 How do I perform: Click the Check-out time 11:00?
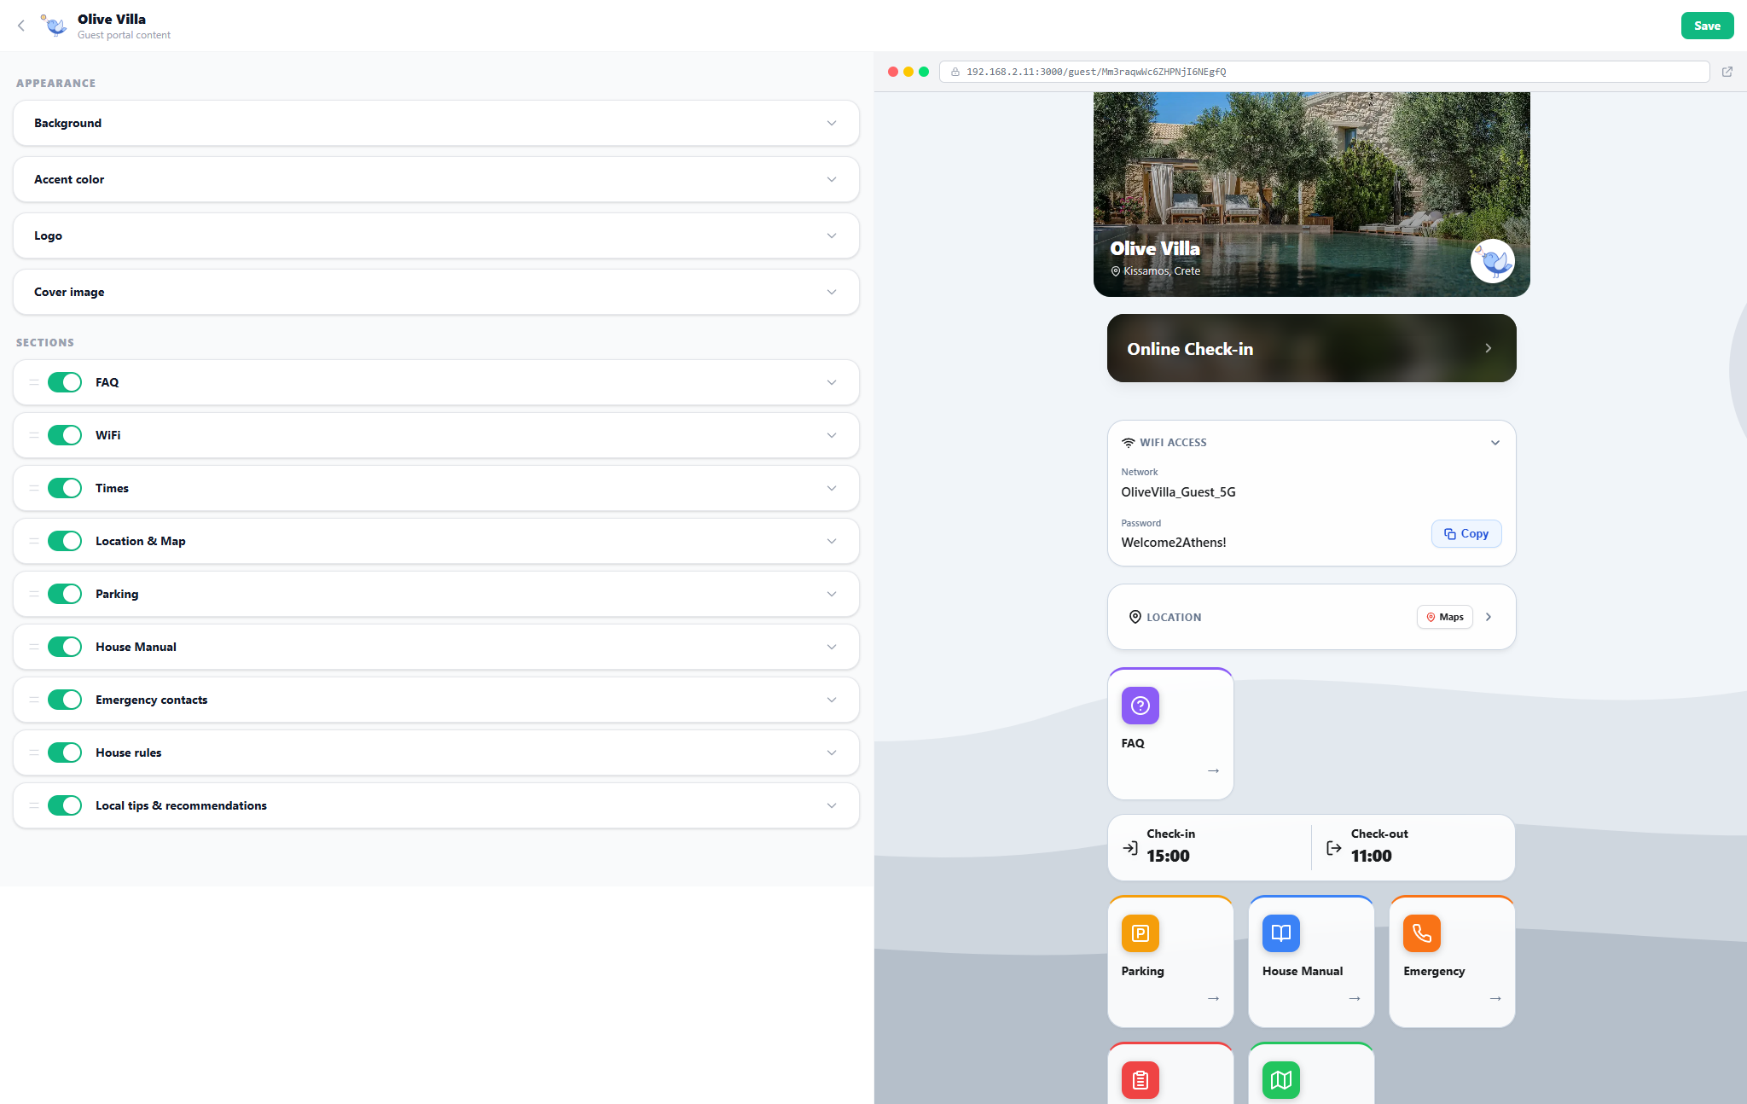[1371, 856]
